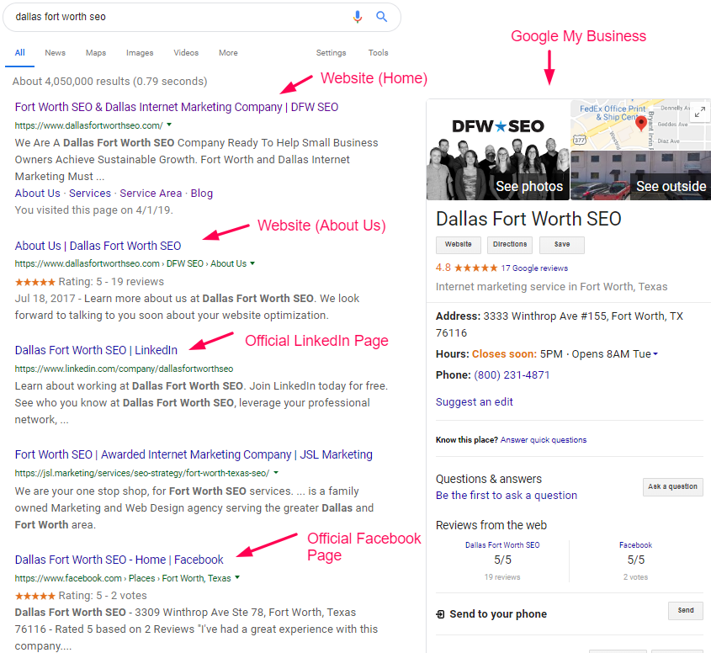Open search Settings
Screen dimensions: 711x653
(x=331, y=53)
